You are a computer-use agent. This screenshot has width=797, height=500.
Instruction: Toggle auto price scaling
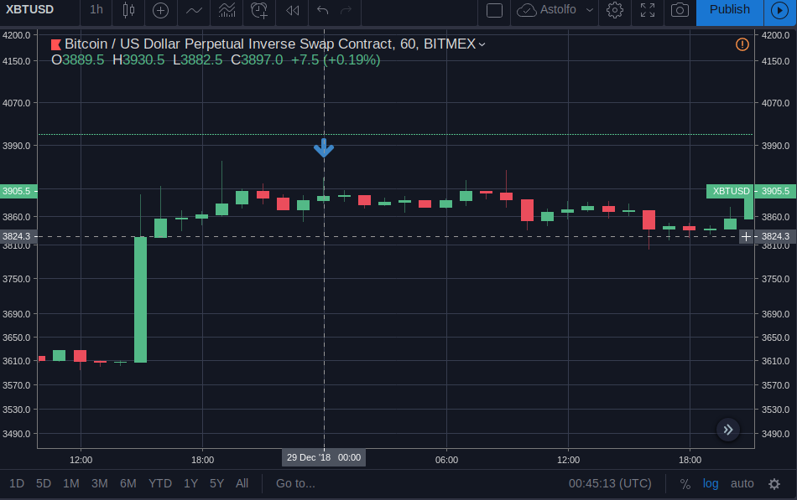click(742, 483)
